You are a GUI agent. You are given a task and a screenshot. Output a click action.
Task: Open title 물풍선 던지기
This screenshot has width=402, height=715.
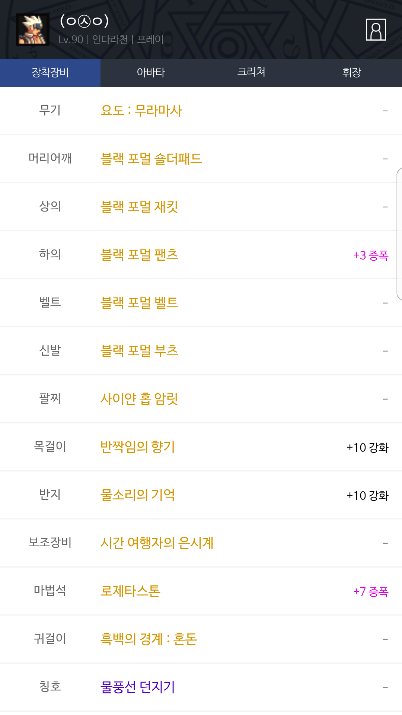[x=138, y=687]
